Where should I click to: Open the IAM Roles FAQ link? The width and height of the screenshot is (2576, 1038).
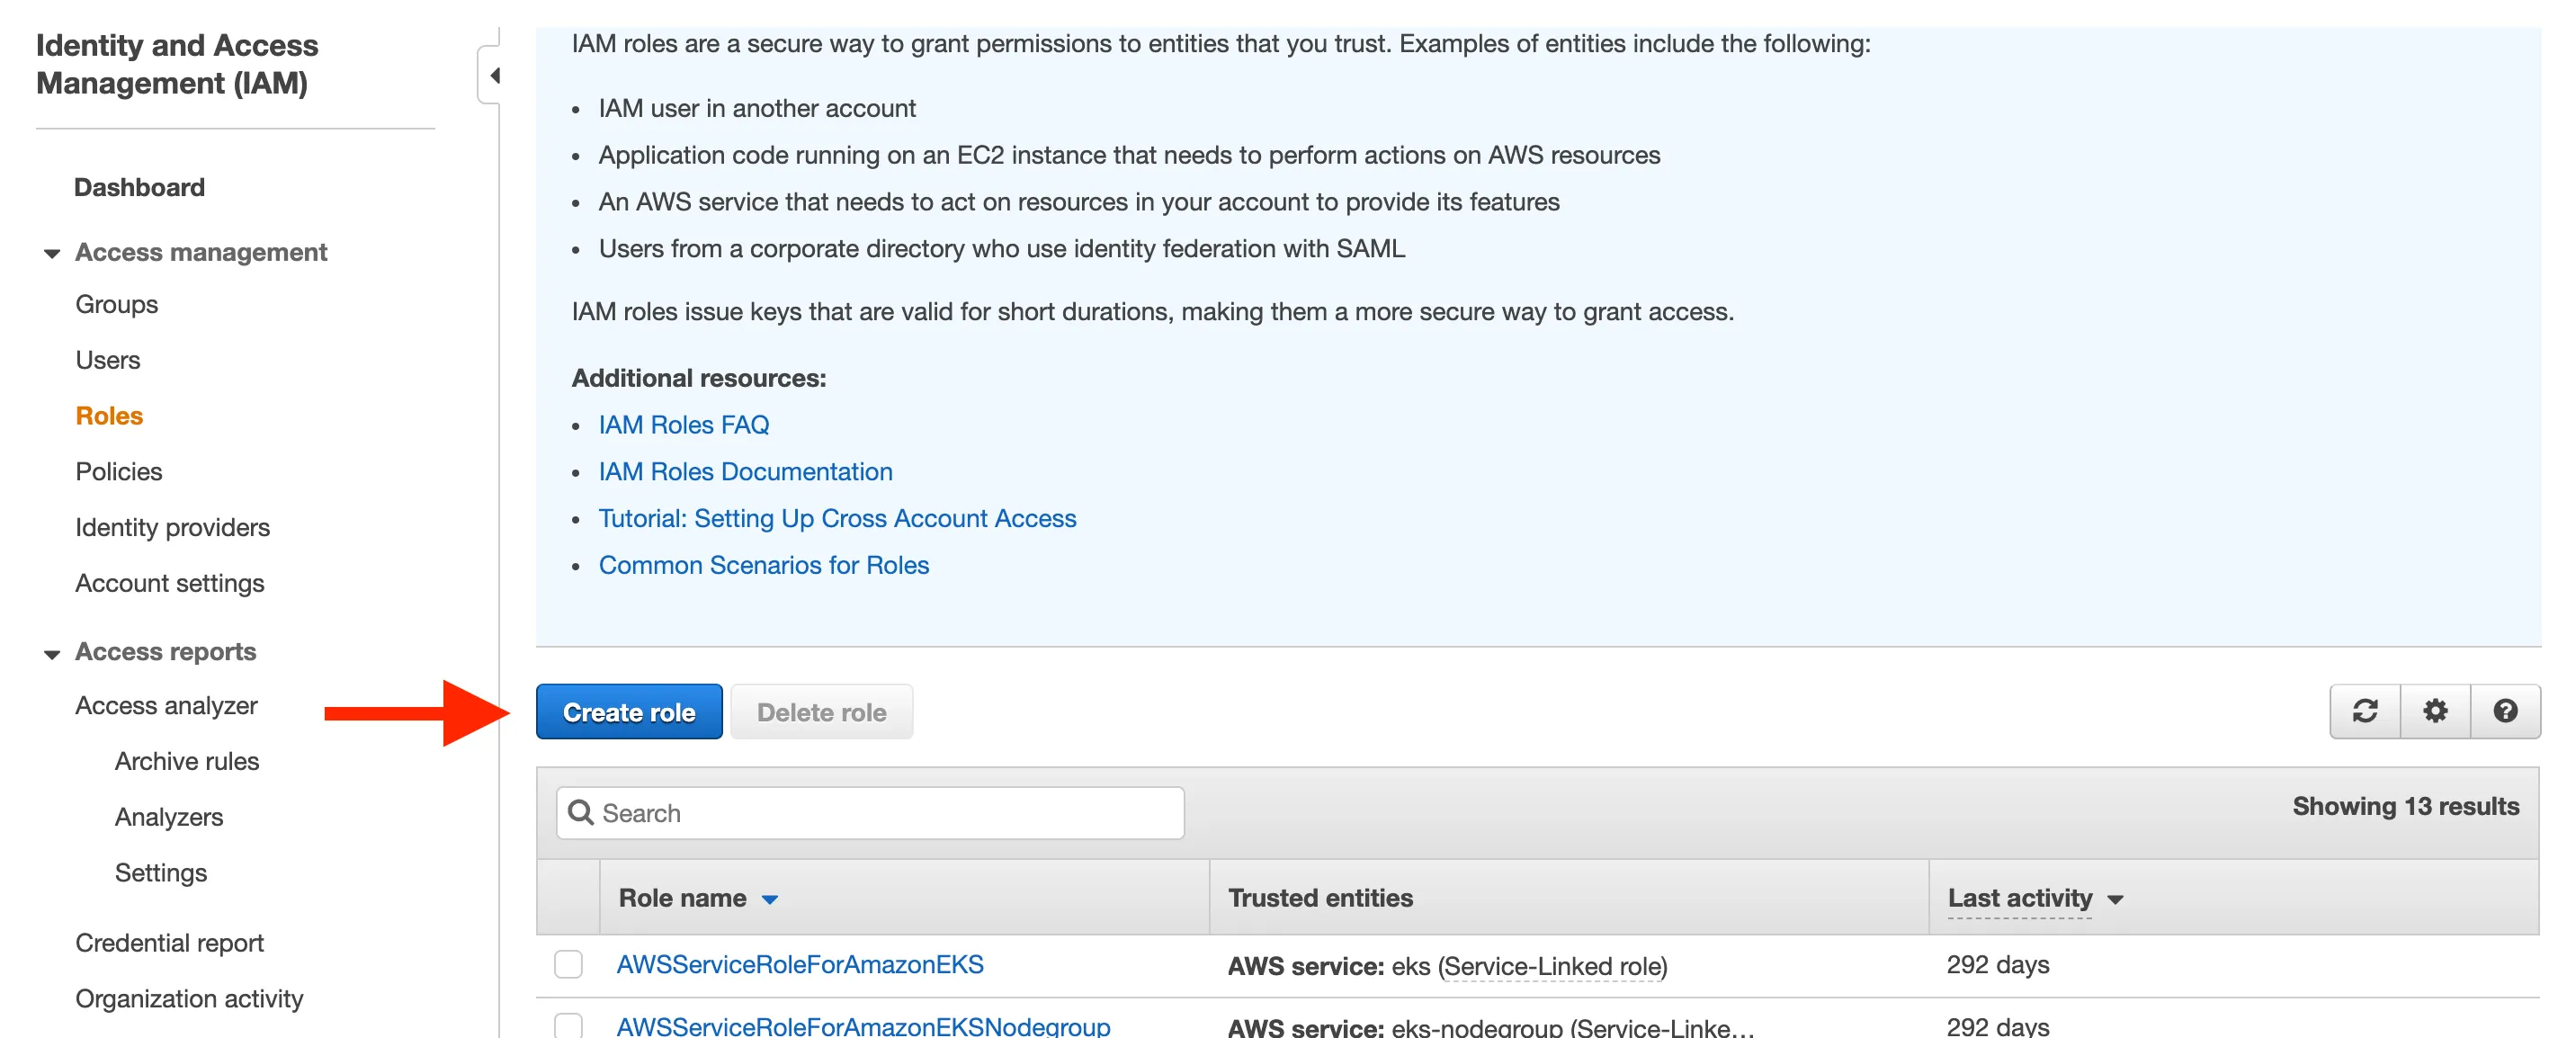pyautogui.click(x=683, y=425)
